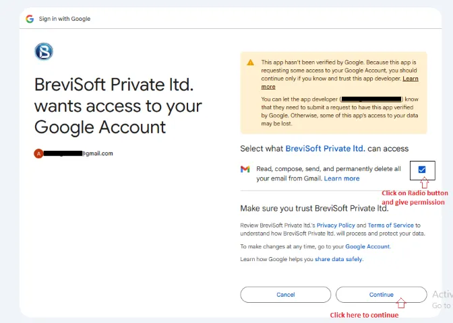This screenshot has height=323, width=453.
Task: Select the signed-in gmail.com account address
Action: coord(78,153)
